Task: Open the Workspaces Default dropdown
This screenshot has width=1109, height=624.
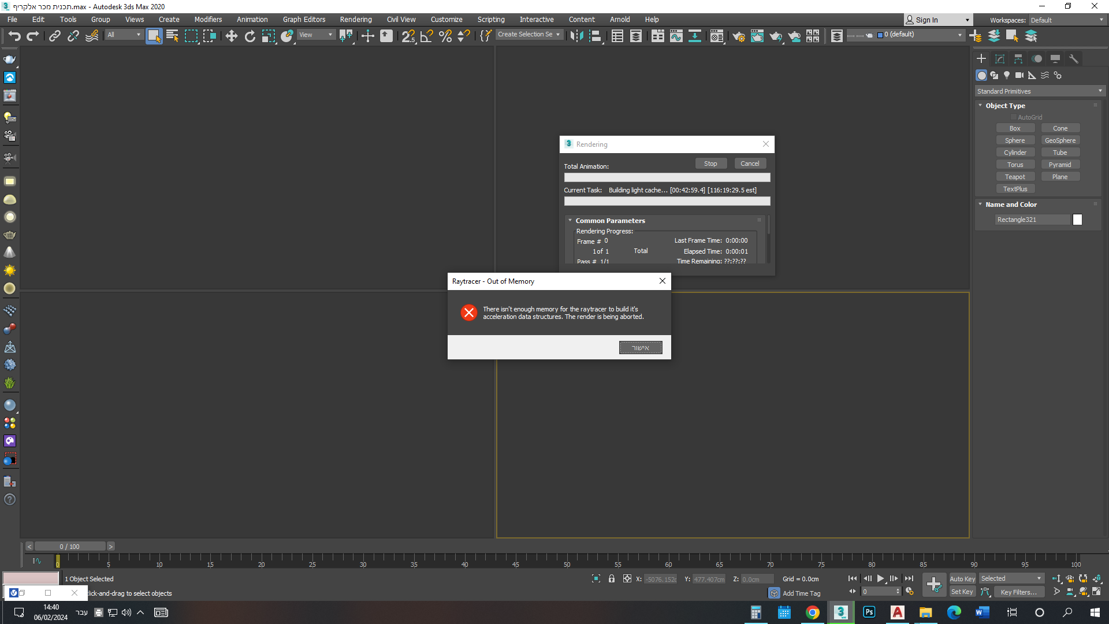Action: (1067, 20)
